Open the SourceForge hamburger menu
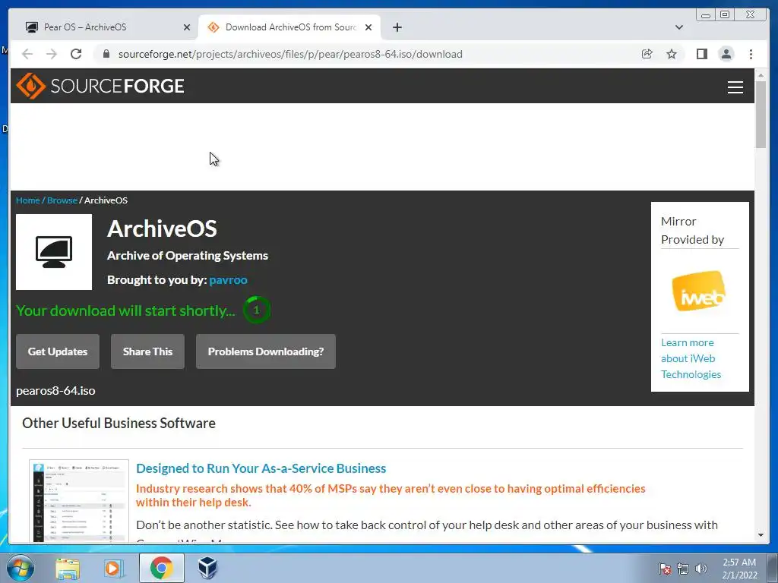Screen dimensions: 778x583 pos(735,87)
